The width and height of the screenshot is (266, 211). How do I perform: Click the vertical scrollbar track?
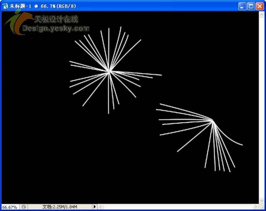(262, 107)
